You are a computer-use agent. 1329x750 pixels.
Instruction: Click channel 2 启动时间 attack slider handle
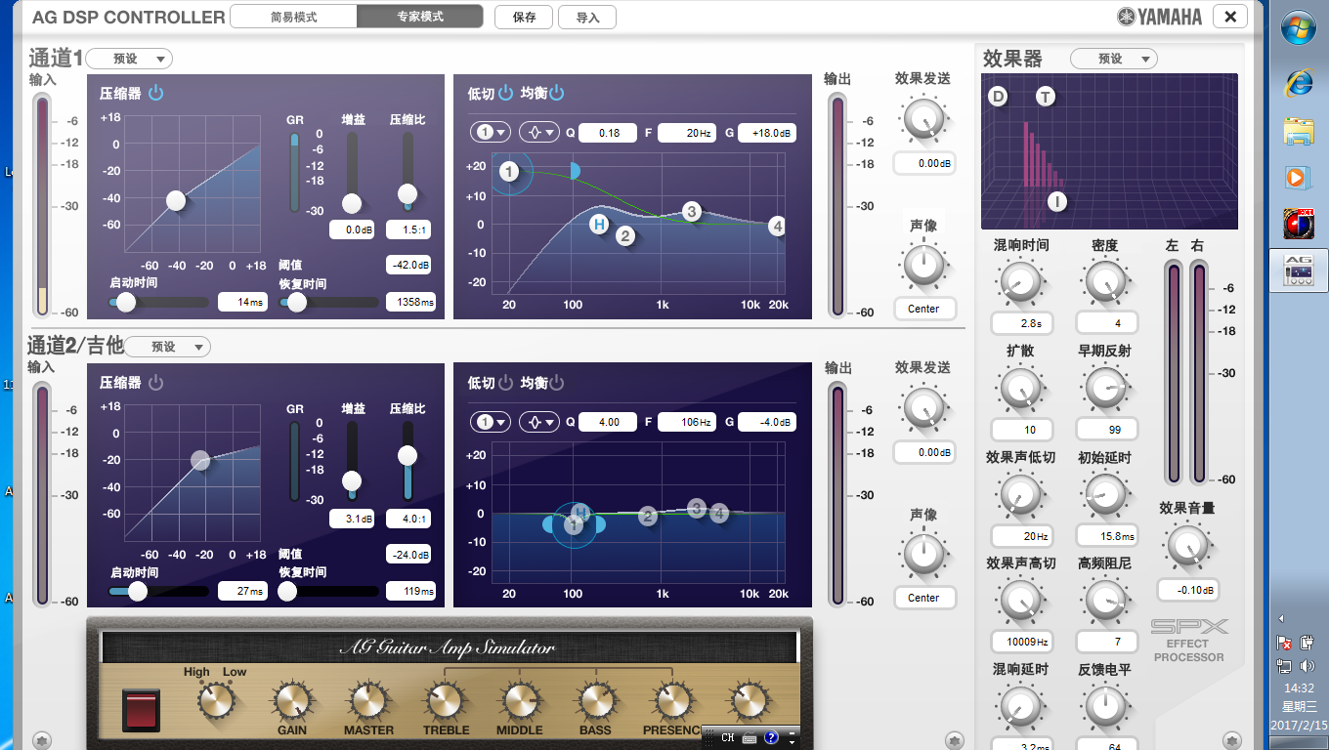coord(138,592)
